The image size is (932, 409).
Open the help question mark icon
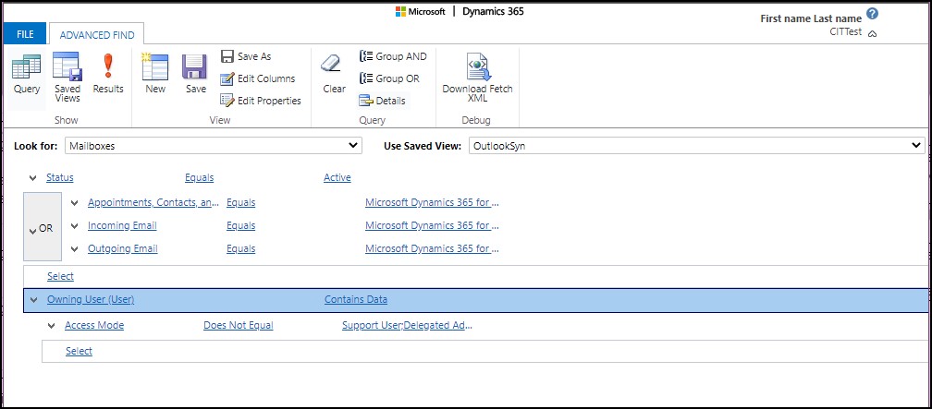point(872,14)
